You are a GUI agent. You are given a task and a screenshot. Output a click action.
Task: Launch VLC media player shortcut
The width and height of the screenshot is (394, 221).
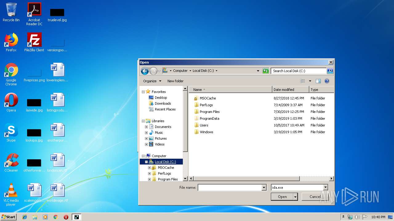(x=11, y=195)
